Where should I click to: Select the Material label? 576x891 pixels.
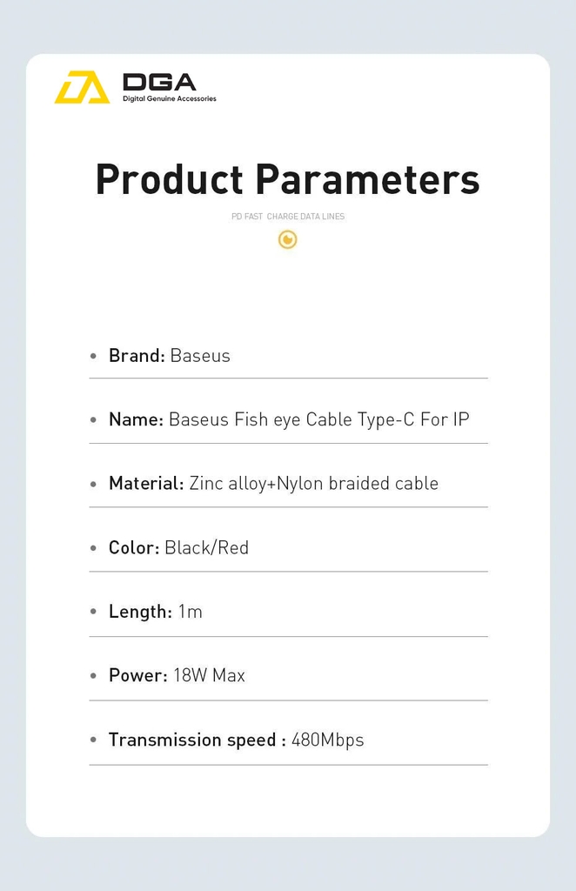click(146, 484)
